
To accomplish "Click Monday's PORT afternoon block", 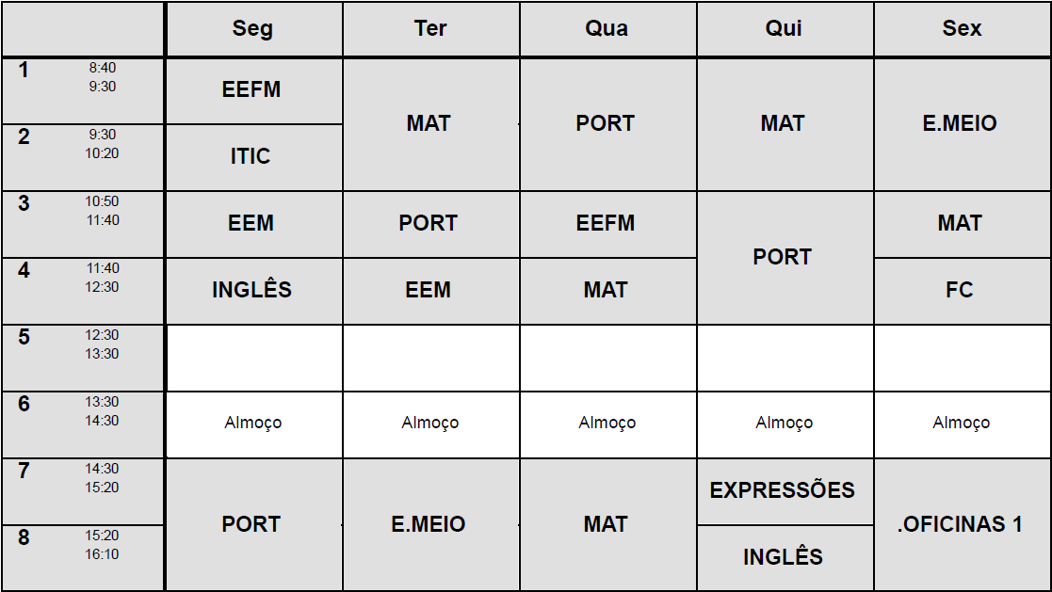I will [x=251, y=524].
